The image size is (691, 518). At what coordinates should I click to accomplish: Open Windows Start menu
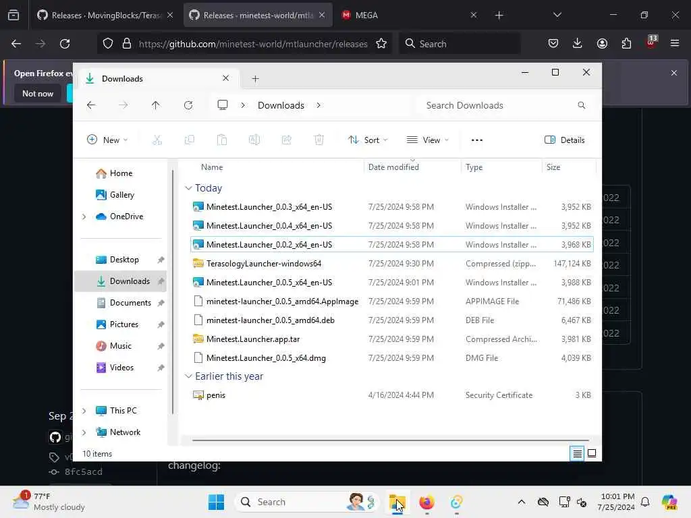pyautogui.click(x=216, y=502)
